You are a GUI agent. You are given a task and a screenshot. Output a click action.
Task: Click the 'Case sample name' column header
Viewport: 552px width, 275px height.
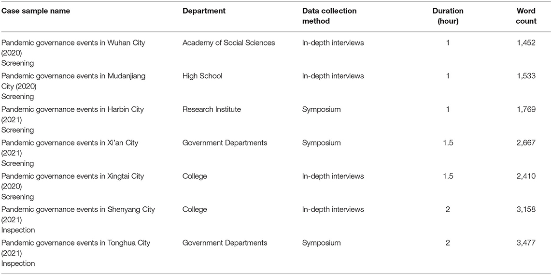[x=36, y=11]
